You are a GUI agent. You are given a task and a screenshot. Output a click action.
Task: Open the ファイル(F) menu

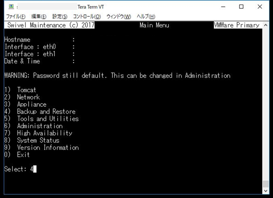pyautogui.click(x=16, y=16)
